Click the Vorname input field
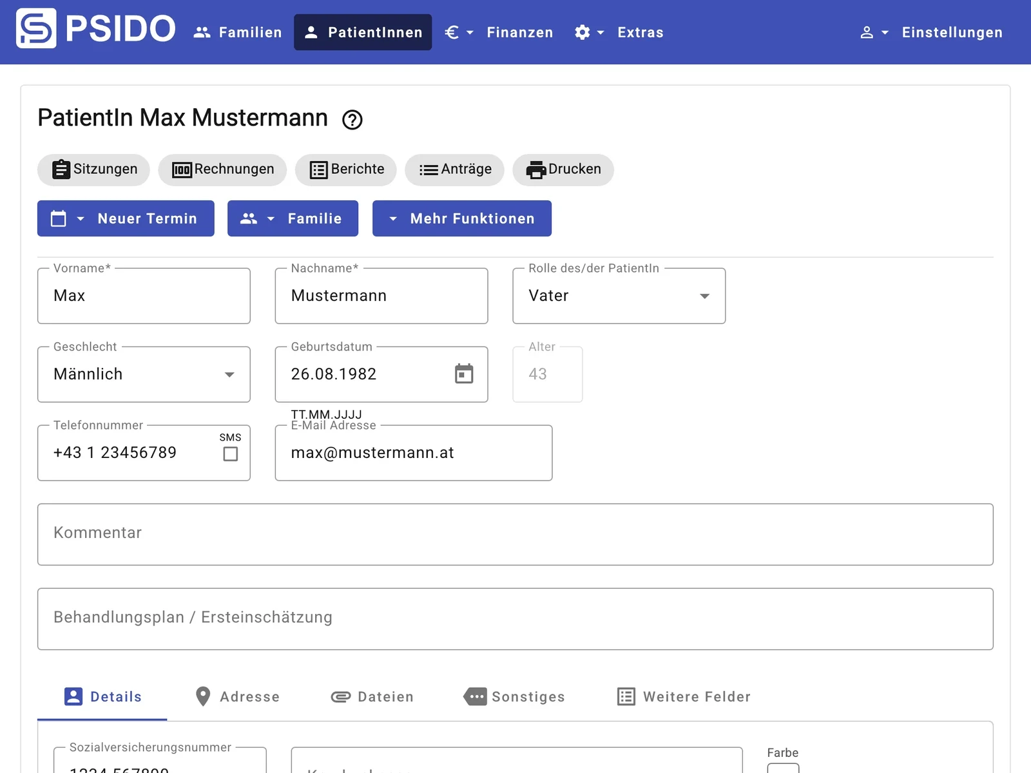 pyautogui.click(x=144, y=296)
